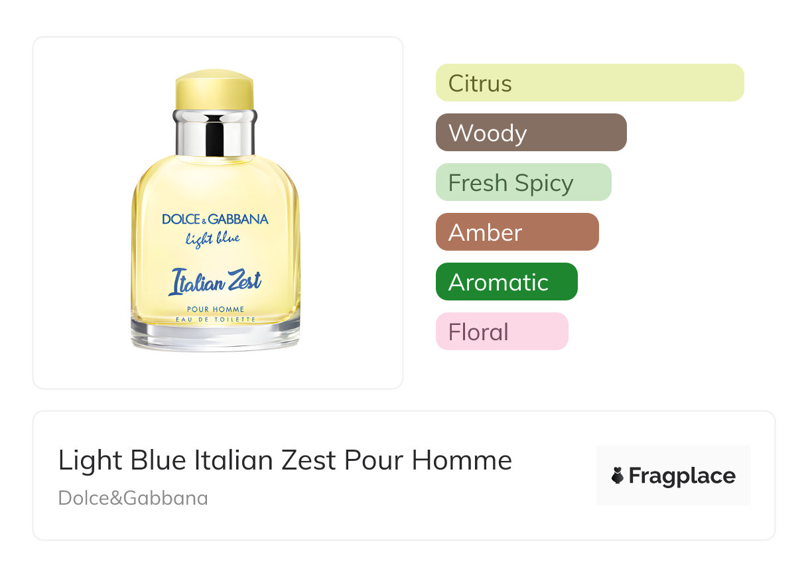
Task: Open the Light Blue Italian Zest Pour Homme title
Action: pyautogui.click(x=285, y=460)
